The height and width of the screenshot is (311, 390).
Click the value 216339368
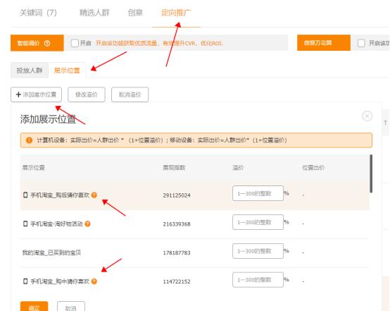tap(177, 224)
